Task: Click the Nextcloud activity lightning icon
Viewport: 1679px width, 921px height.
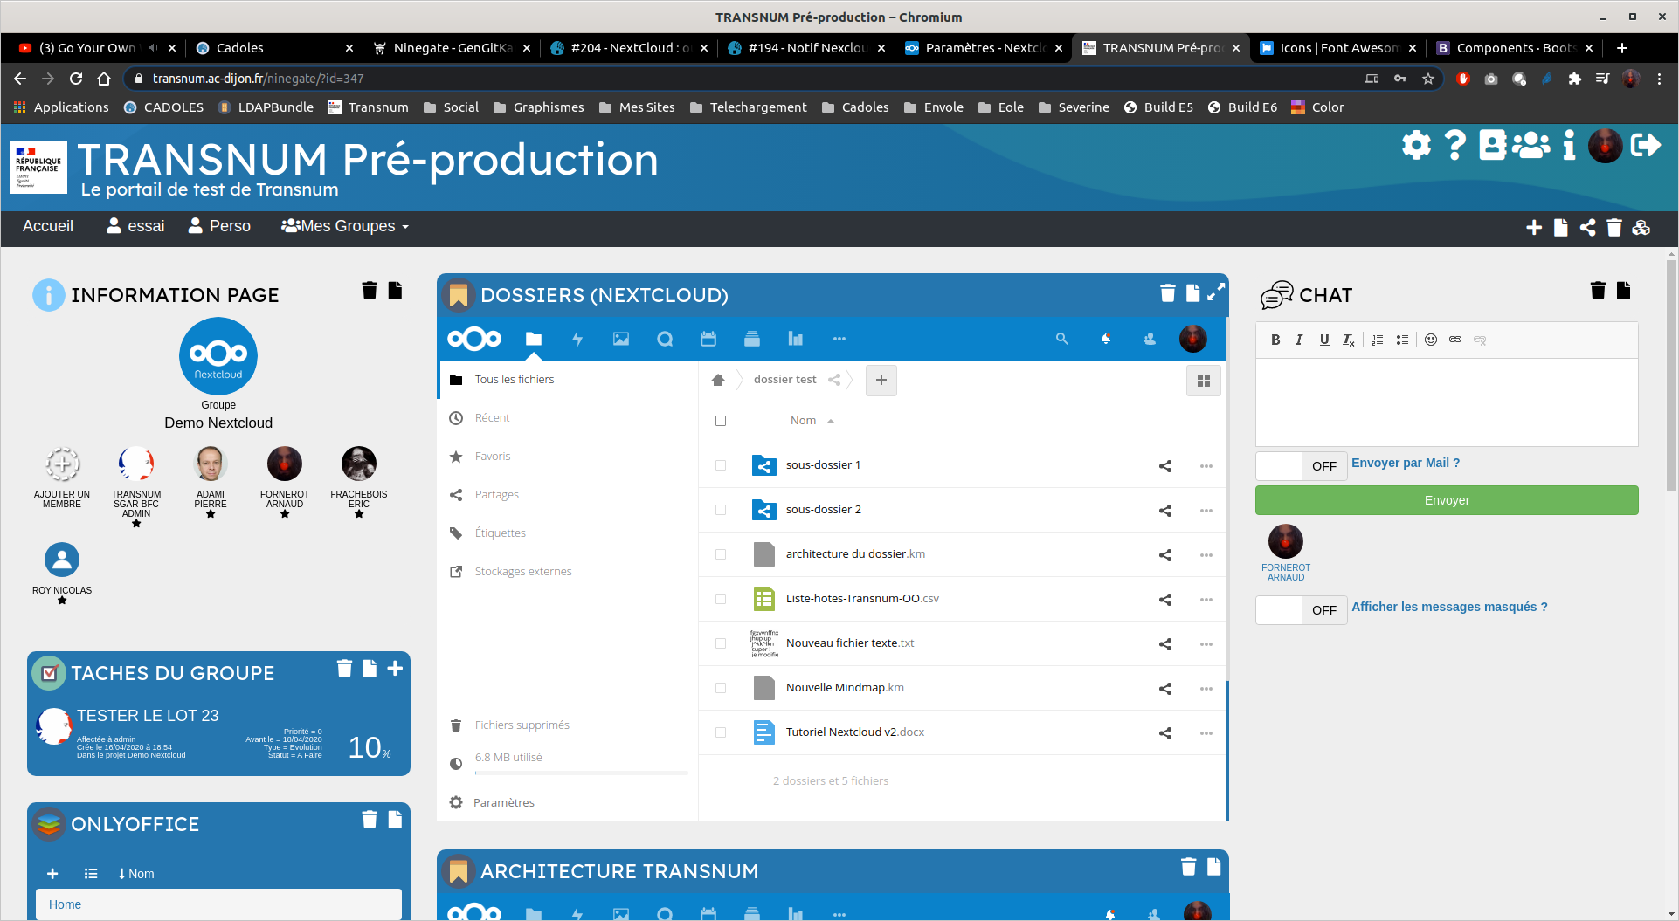Action: pyautogui.click(x=577, y=339)
